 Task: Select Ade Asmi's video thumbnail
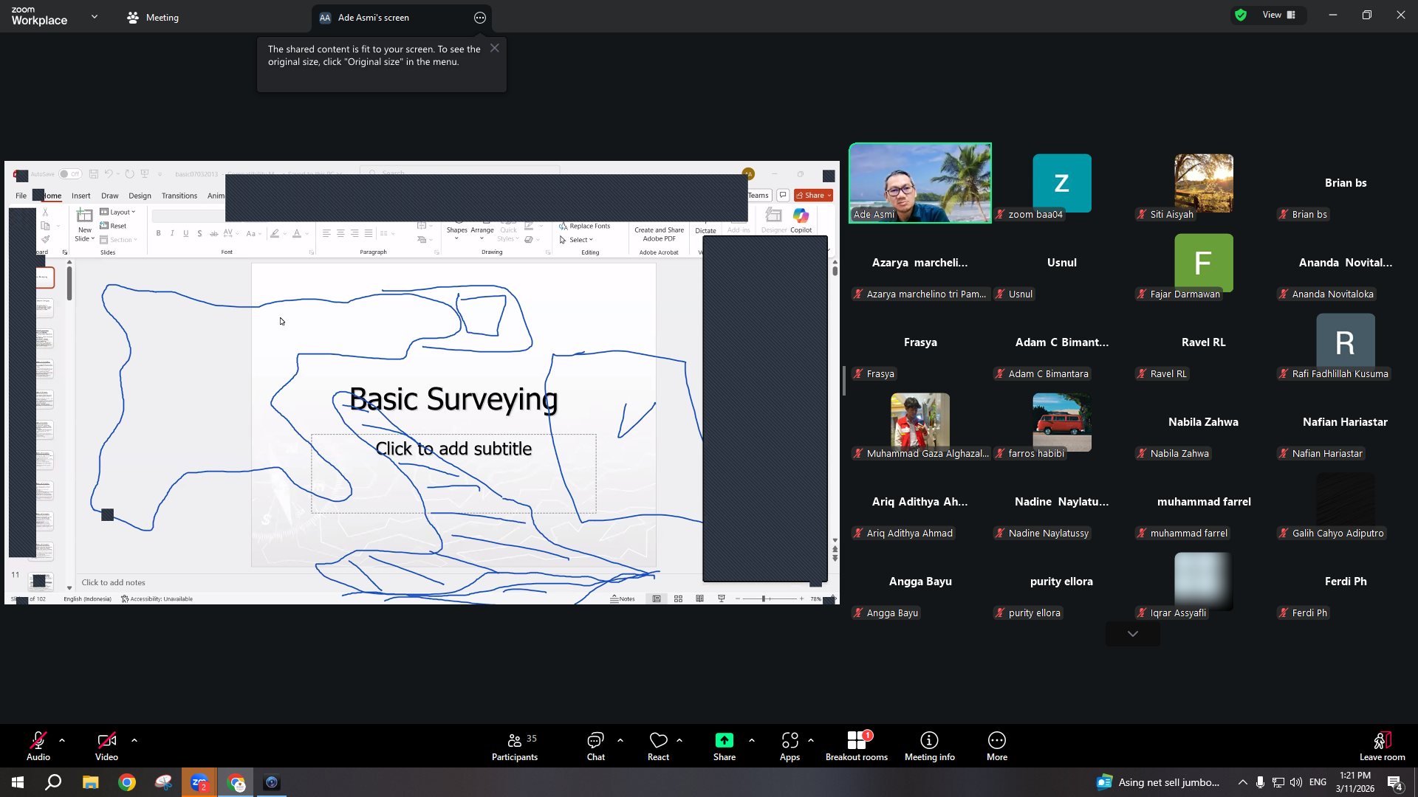[920, 183]
